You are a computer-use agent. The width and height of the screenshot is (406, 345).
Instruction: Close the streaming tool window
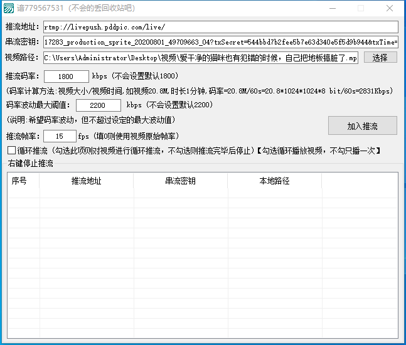(x=390, y=8)
